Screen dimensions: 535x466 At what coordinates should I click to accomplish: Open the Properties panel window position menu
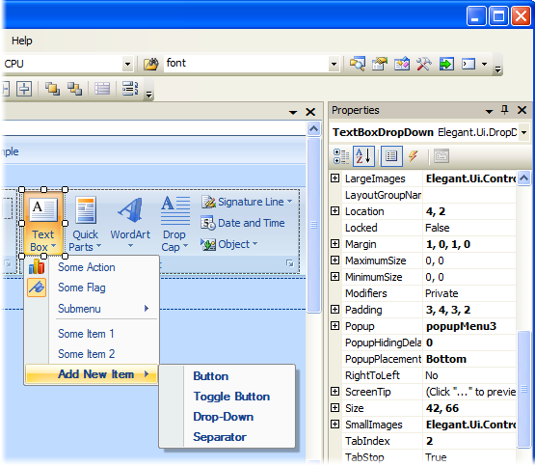tap(489, 111)
